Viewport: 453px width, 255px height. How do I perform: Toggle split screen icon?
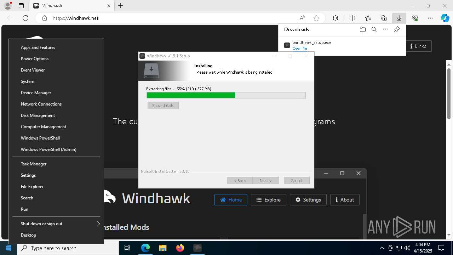coord(352,18)
